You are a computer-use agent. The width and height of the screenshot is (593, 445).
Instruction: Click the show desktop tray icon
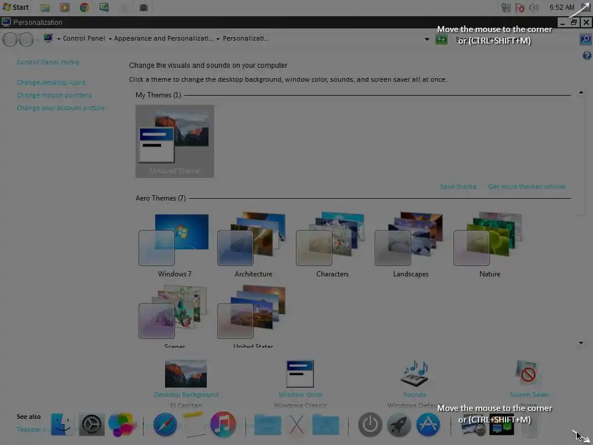[x=586, y=8]
